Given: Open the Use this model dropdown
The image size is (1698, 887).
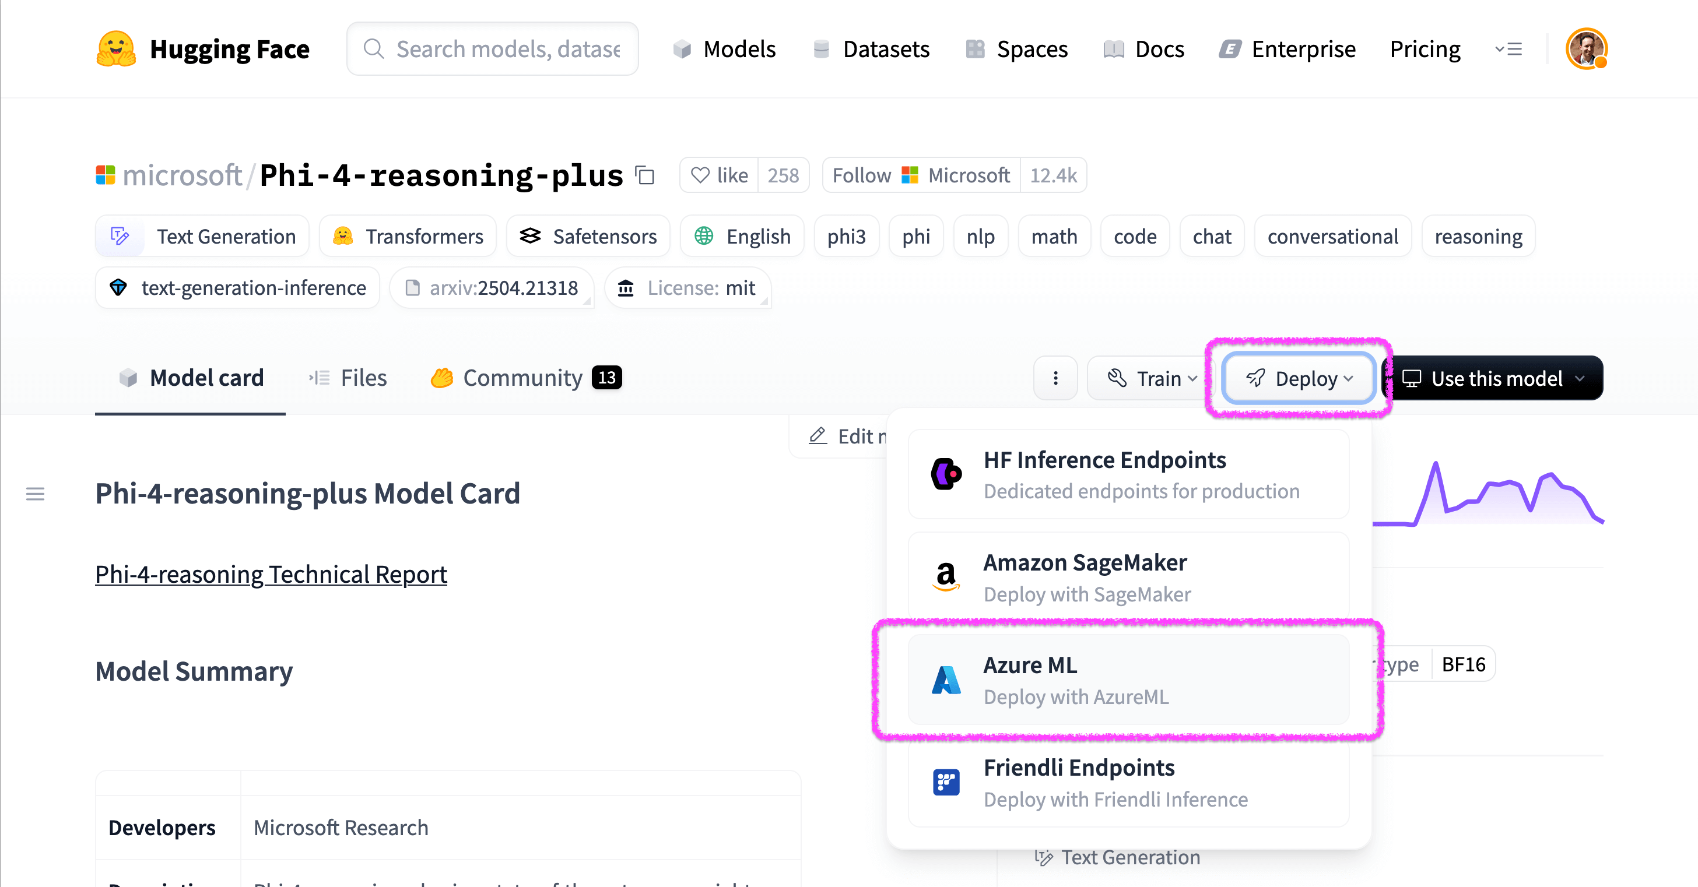Looking at the screenshot, I should pyautogui.click(x=1495, y=378).
